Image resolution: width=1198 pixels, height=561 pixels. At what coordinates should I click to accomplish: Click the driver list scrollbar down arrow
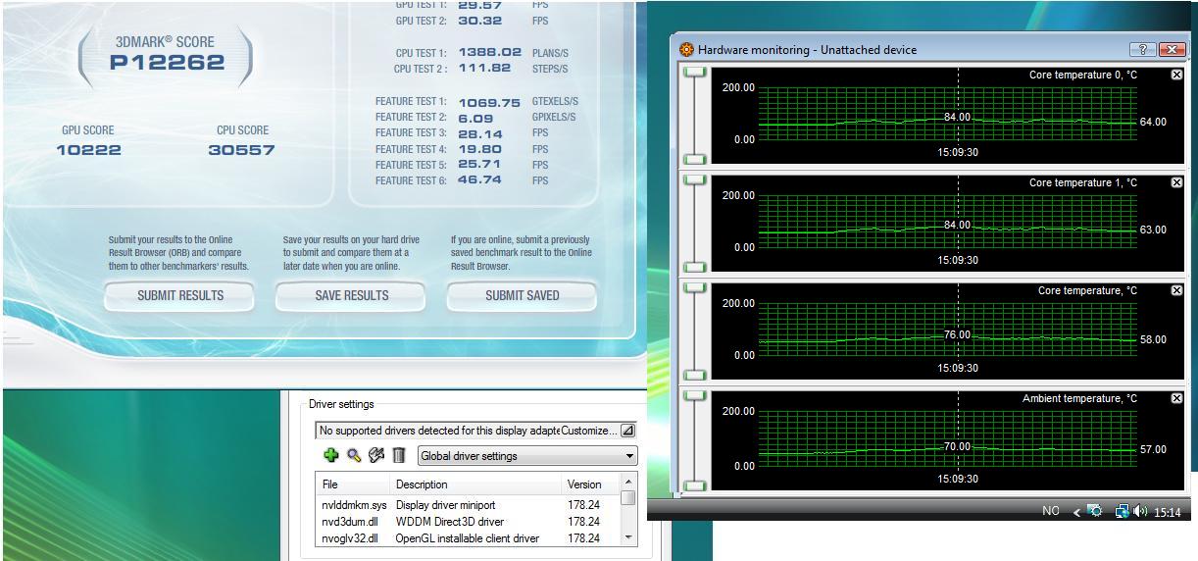pyautogui.click(x=628, y=538)
